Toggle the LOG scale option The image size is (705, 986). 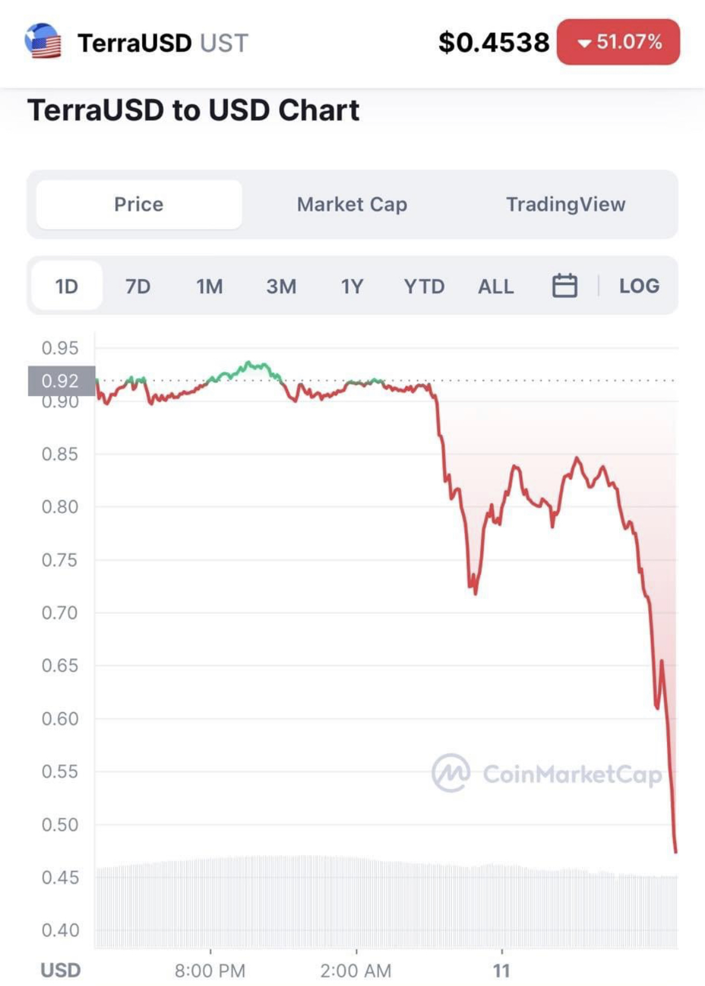pos(639,286)
